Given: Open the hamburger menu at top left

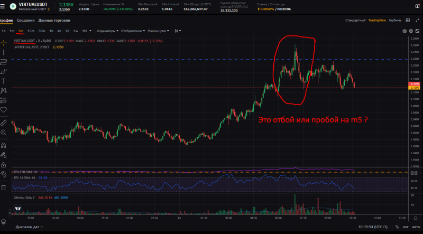Looking at the screenshot, I should coord(3,6).
